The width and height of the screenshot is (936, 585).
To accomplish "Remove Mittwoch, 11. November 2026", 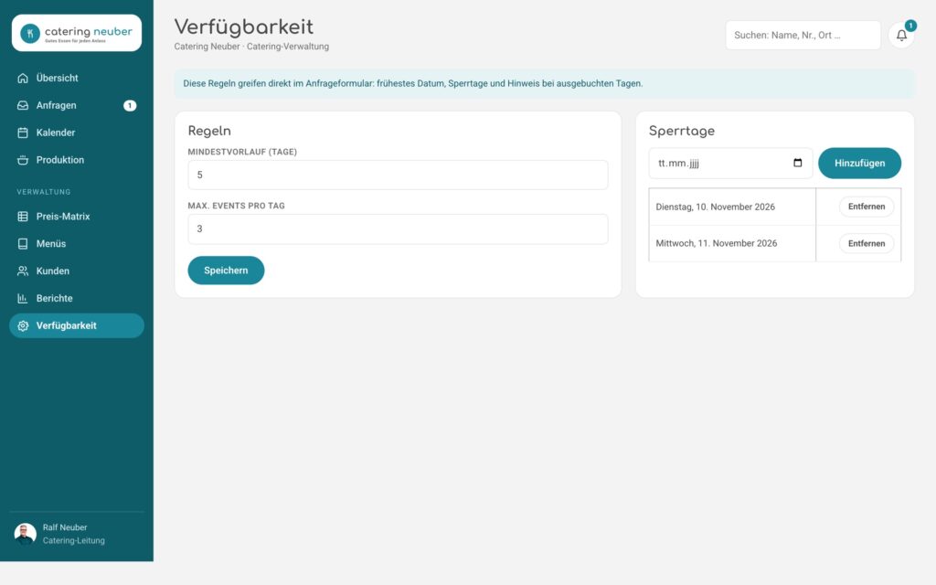I will click(867, 243).
